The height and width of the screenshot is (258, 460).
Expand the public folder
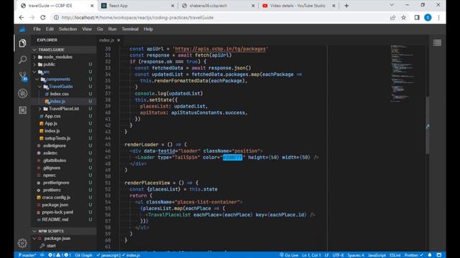pos(34,64)
